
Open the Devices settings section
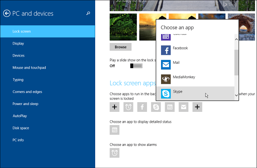coord(47,55)
